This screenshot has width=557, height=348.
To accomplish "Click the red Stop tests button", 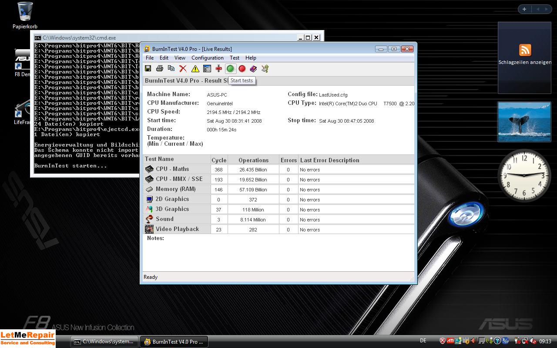I will coord(242,69).
